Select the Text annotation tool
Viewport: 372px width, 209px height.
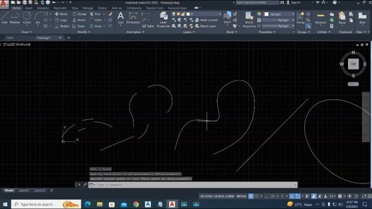(120, 18)
